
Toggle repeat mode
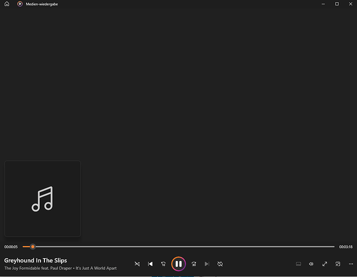pyautogui.click(x=220, y=264)
